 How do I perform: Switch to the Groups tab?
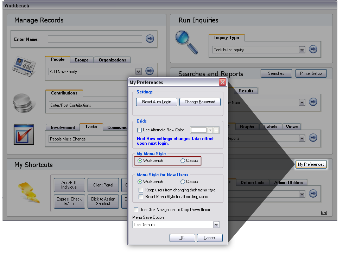point(82,60)
